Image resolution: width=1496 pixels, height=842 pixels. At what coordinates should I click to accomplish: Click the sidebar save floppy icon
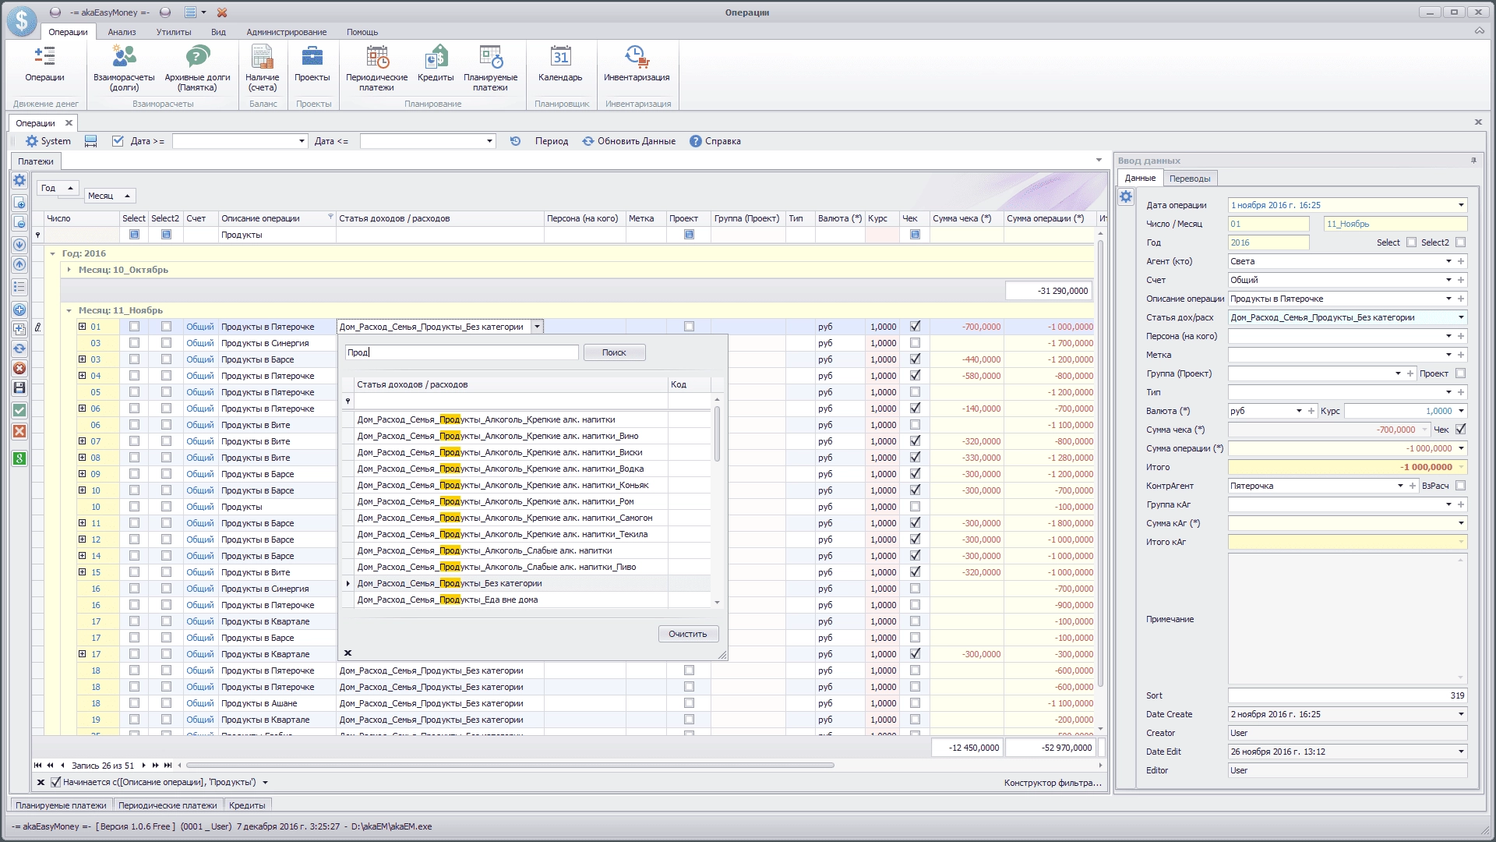coord(20,387)
